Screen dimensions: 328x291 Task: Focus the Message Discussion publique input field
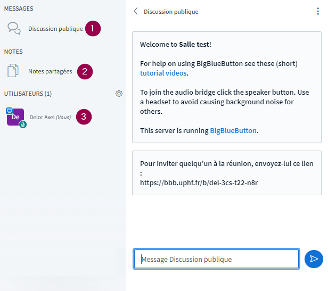[x=216, y=259]
